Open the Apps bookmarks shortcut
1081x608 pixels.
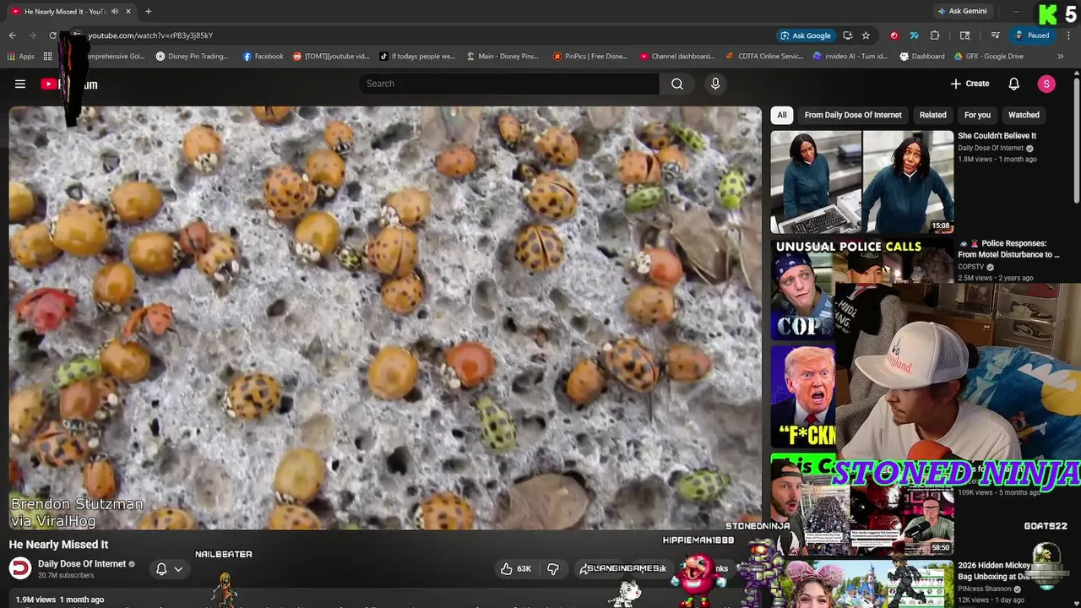tap(20, 57)
